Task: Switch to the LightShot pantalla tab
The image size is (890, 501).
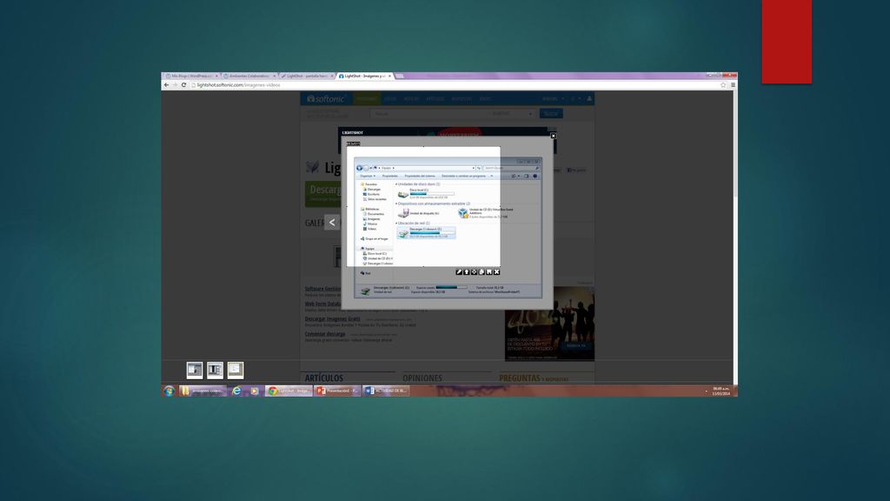Action: 307,76
